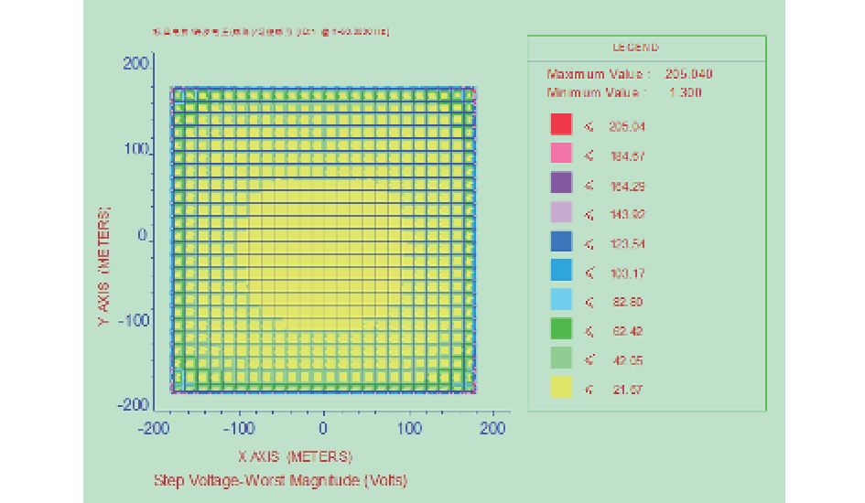The height and width of the screenshot is (503, 865).
Task: Click the Step Voltage-Worst Magnitude (Volts) caption
Action: (280, 480)
